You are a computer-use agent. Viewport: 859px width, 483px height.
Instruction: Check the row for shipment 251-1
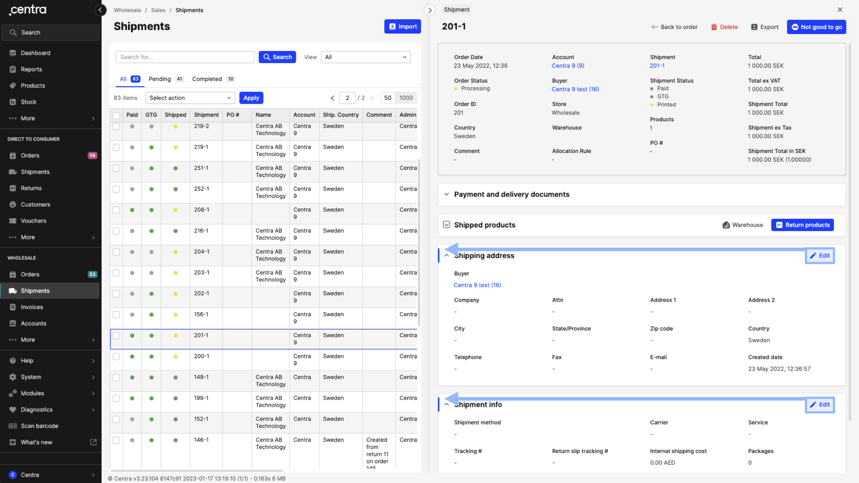coord(116,169)
